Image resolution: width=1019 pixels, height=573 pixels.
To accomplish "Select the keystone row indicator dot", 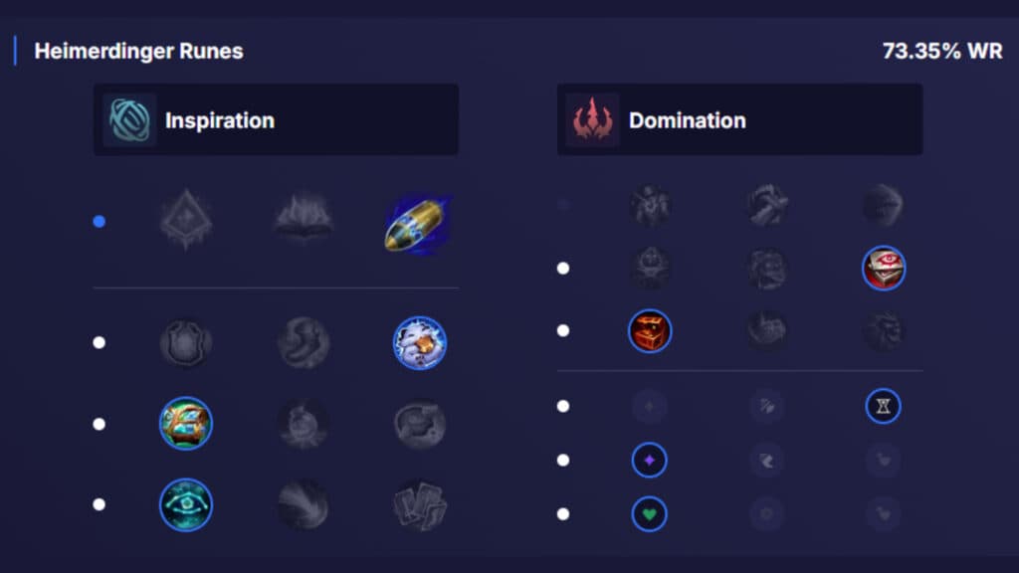I will click(99, 221).
